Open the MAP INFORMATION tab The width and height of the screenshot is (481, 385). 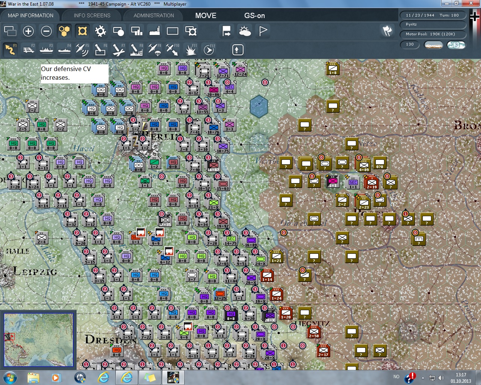30,15
